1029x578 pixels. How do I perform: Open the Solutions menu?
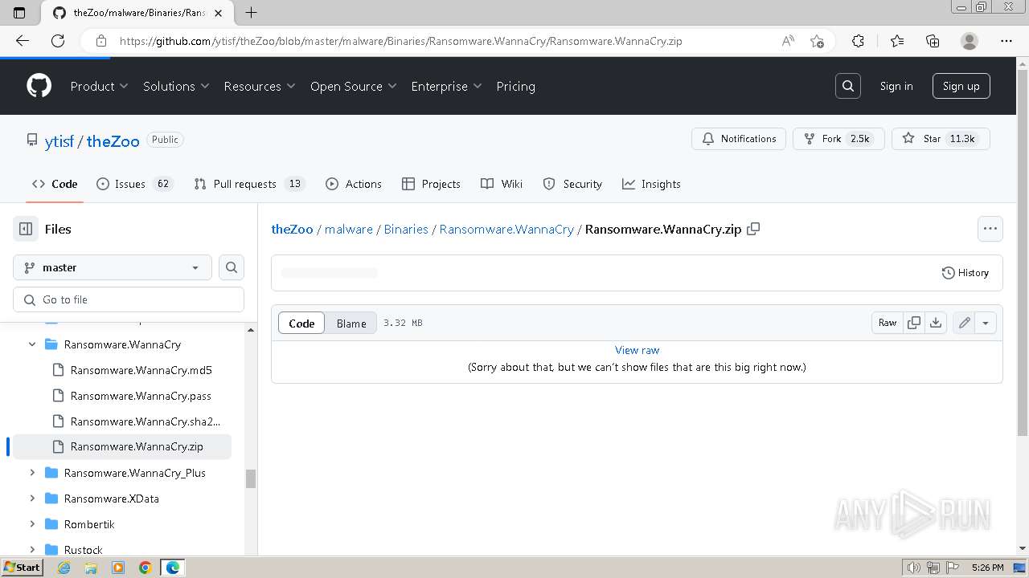coord(176,86)
